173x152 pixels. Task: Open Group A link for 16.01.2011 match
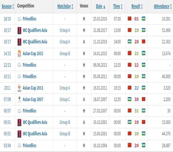pos(65,88)
